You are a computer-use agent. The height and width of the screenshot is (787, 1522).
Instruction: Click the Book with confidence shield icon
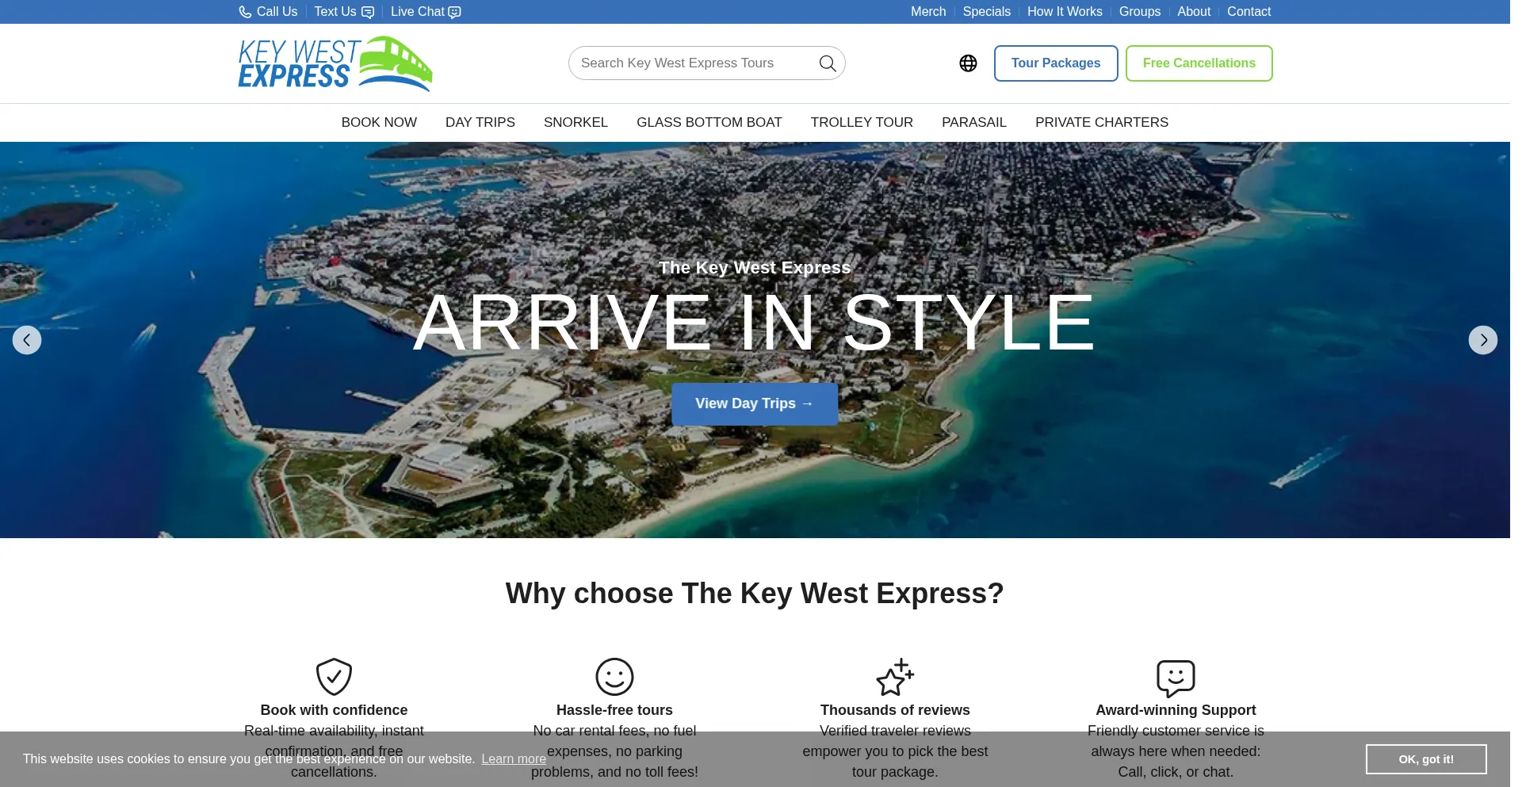click(x=334, y=676)
